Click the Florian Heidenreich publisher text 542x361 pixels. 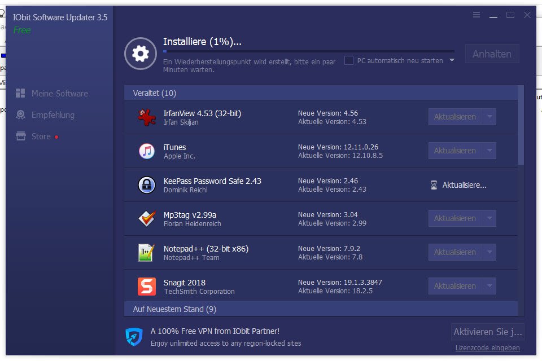click(192, 223)
